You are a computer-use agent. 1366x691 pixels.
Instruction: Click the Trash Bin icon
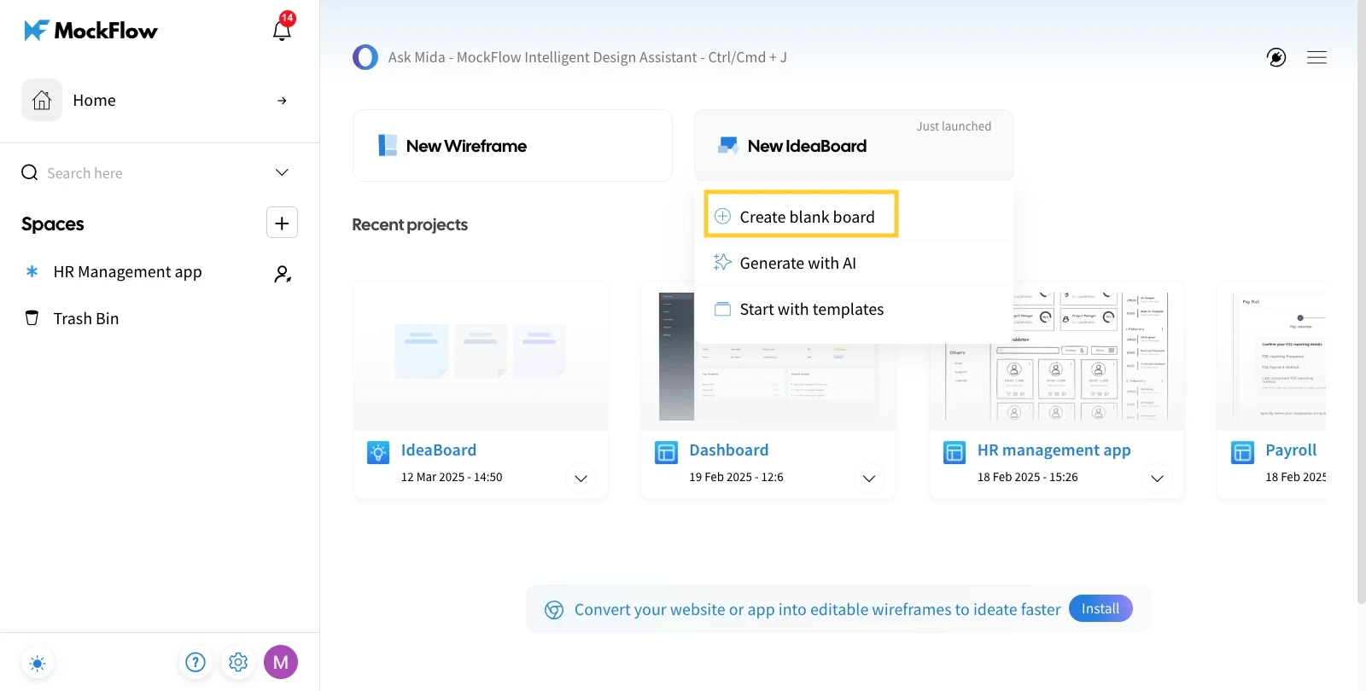pyautogui.click(x=32, y=317)
